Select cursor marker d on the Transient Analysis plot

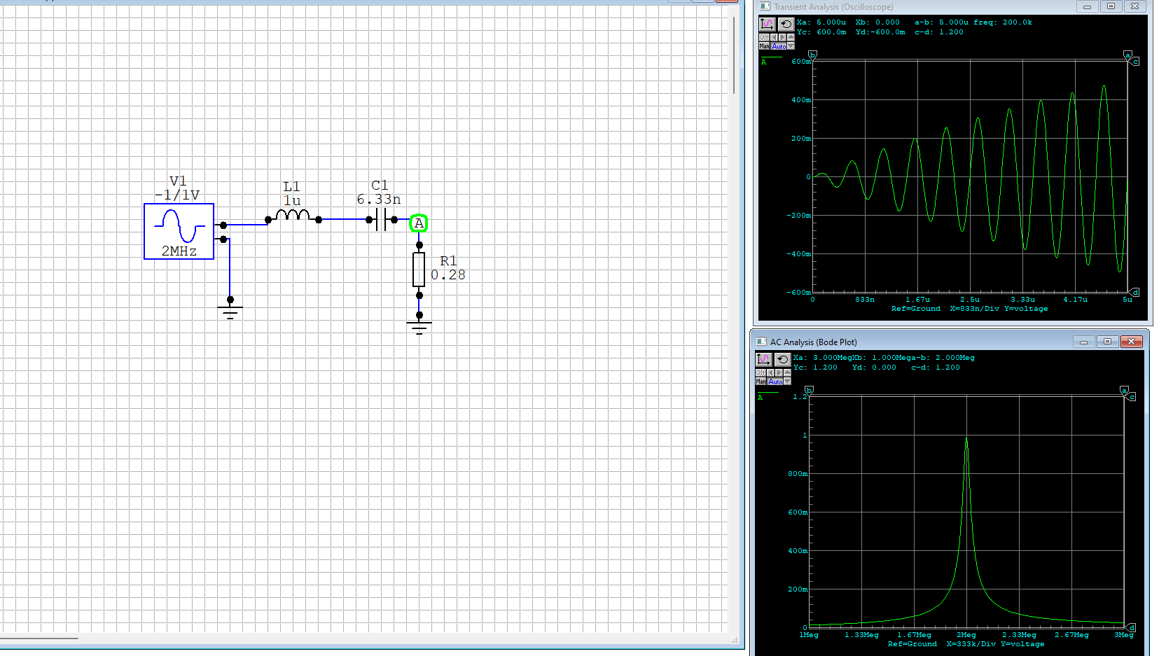[1135, 292]
